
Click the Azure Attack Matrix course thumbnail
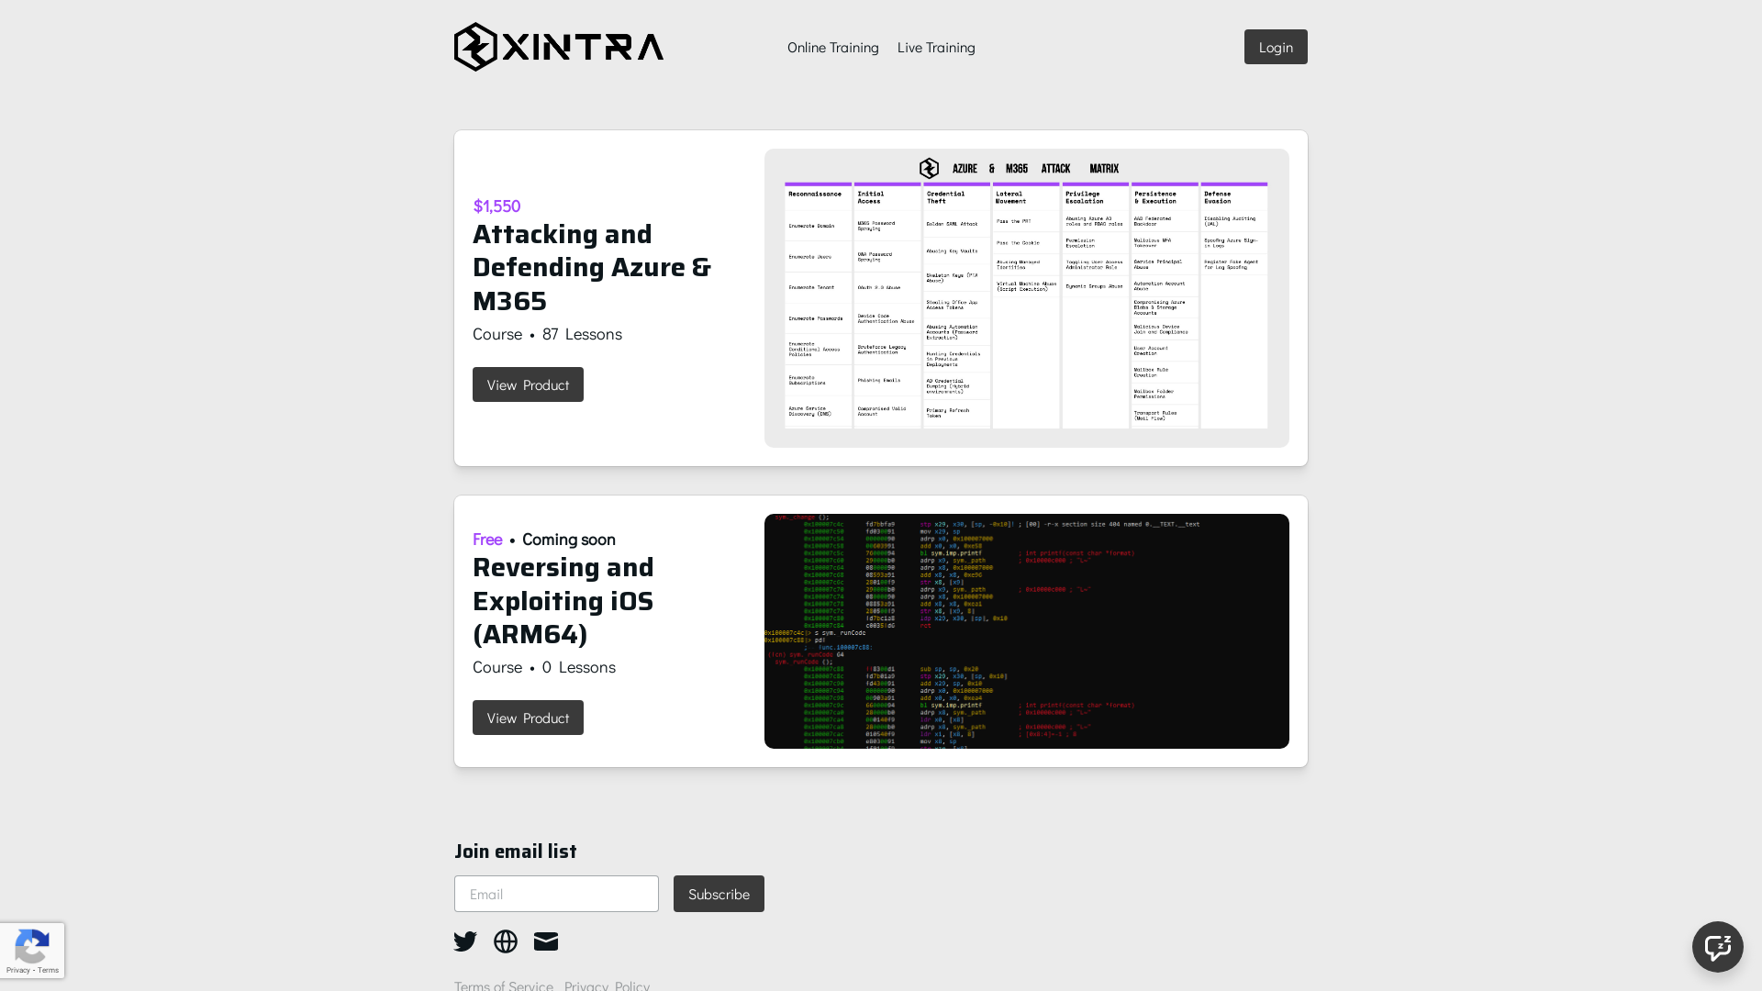coord(1026,296)
